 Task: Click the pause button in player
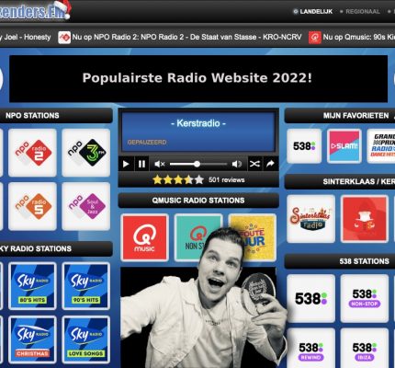(x=141, y=164)
